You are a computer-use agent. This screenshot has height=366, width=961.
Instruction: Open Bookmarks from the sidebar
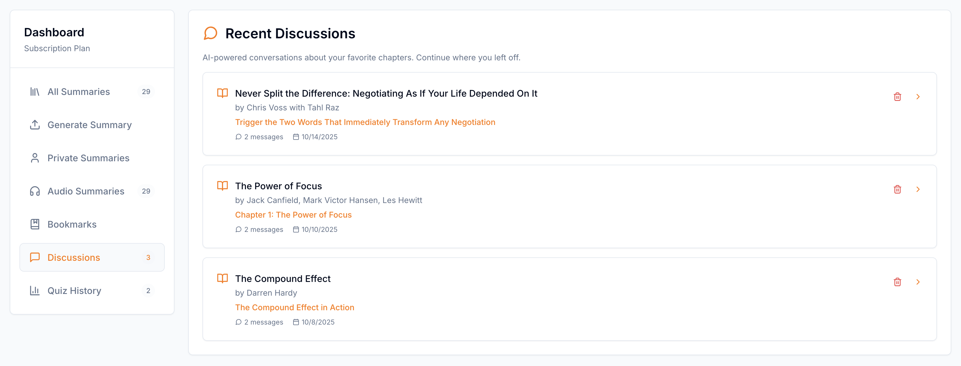(x=72, y=224)
